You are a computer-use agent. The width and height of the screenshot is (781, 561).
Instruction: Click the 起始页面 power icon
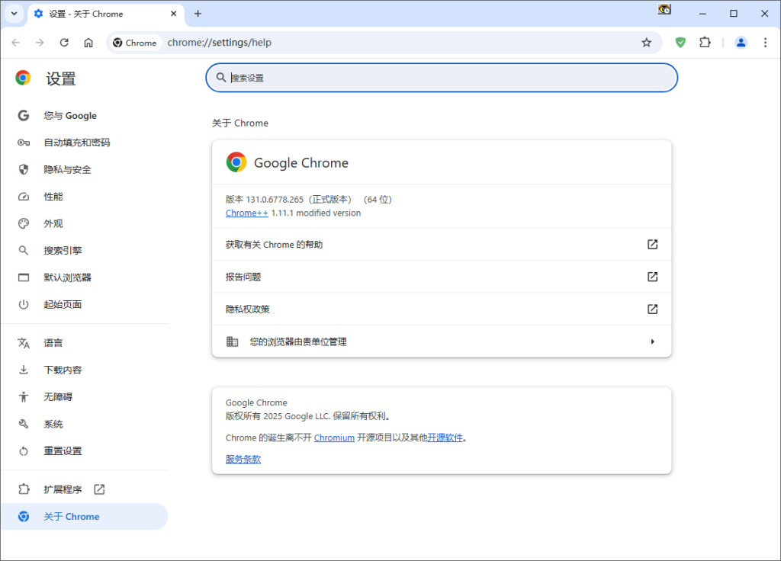point(24,305)
